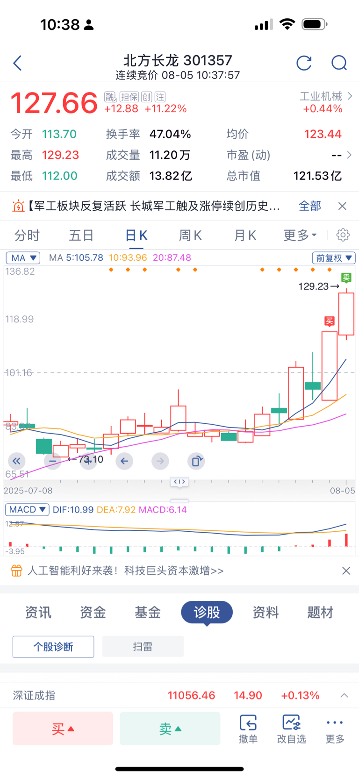Open the MA indicator dropdown
This screenshot has height=778, width=359.
point(23,258)
